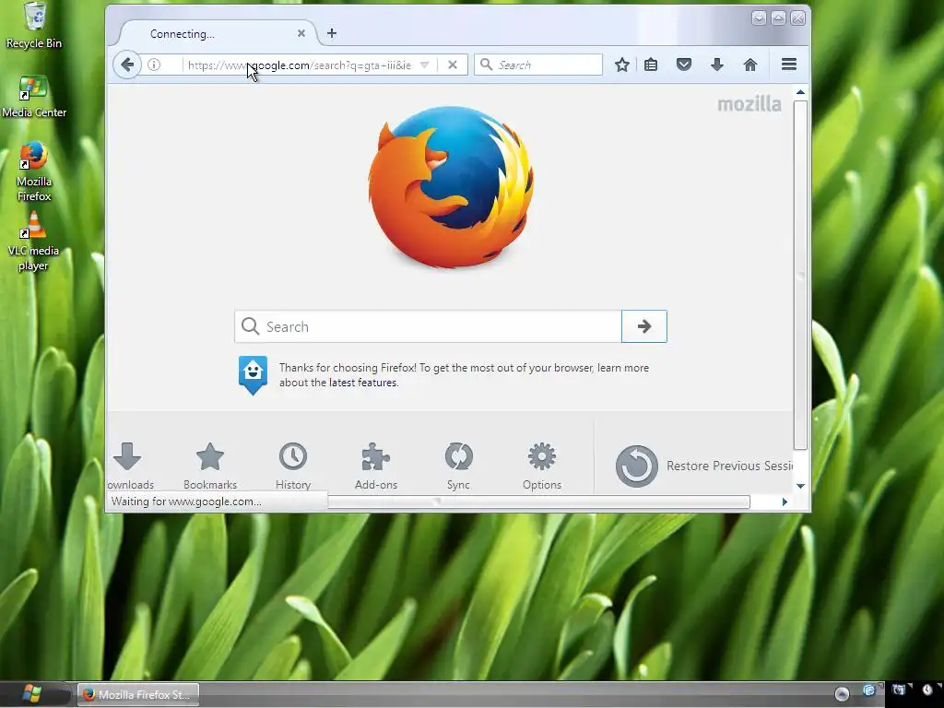Go to home page icon

[x=750, y=65]
